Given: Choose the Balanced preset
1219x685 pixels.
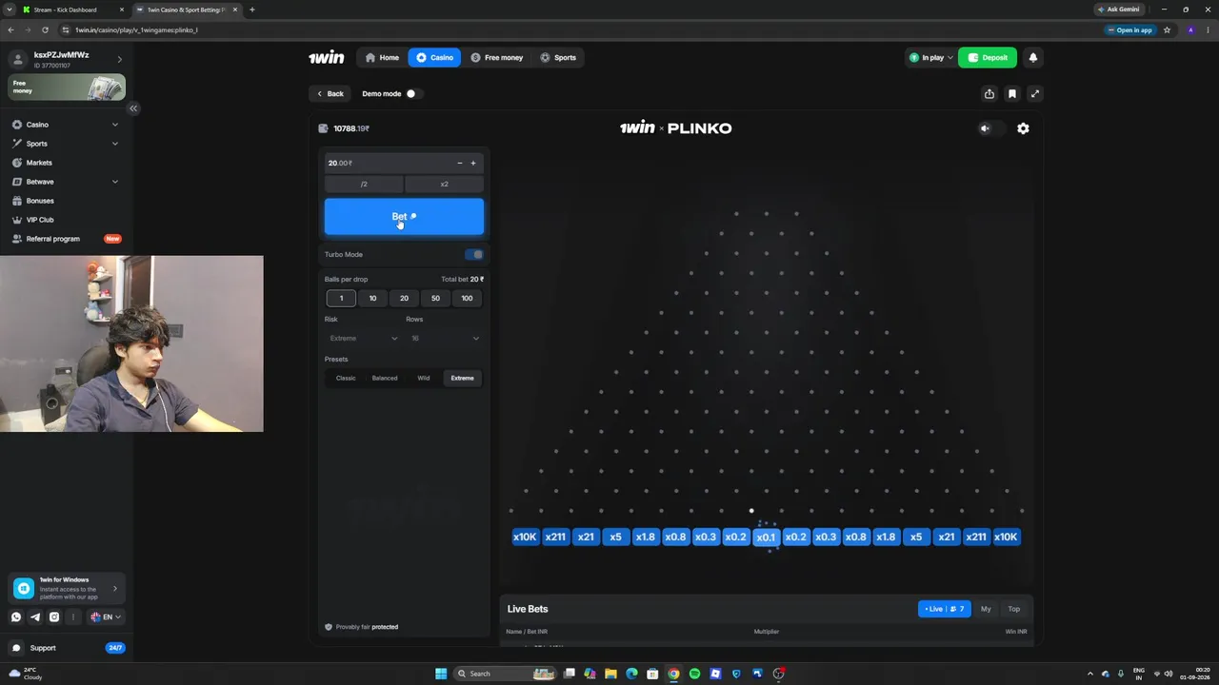Looking at the screenshot, I should click(x=385, y=378).
